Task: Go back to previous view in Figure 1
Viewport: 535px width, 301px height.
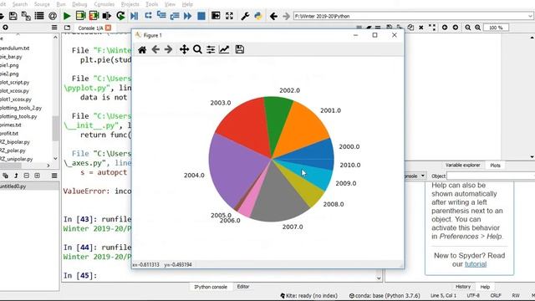Action: [155, 50]
